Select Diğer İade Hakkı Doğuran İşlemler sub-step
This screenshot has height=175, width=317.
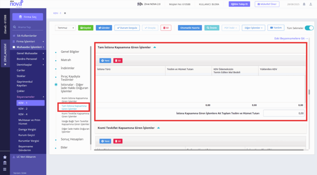click(76, 130)
